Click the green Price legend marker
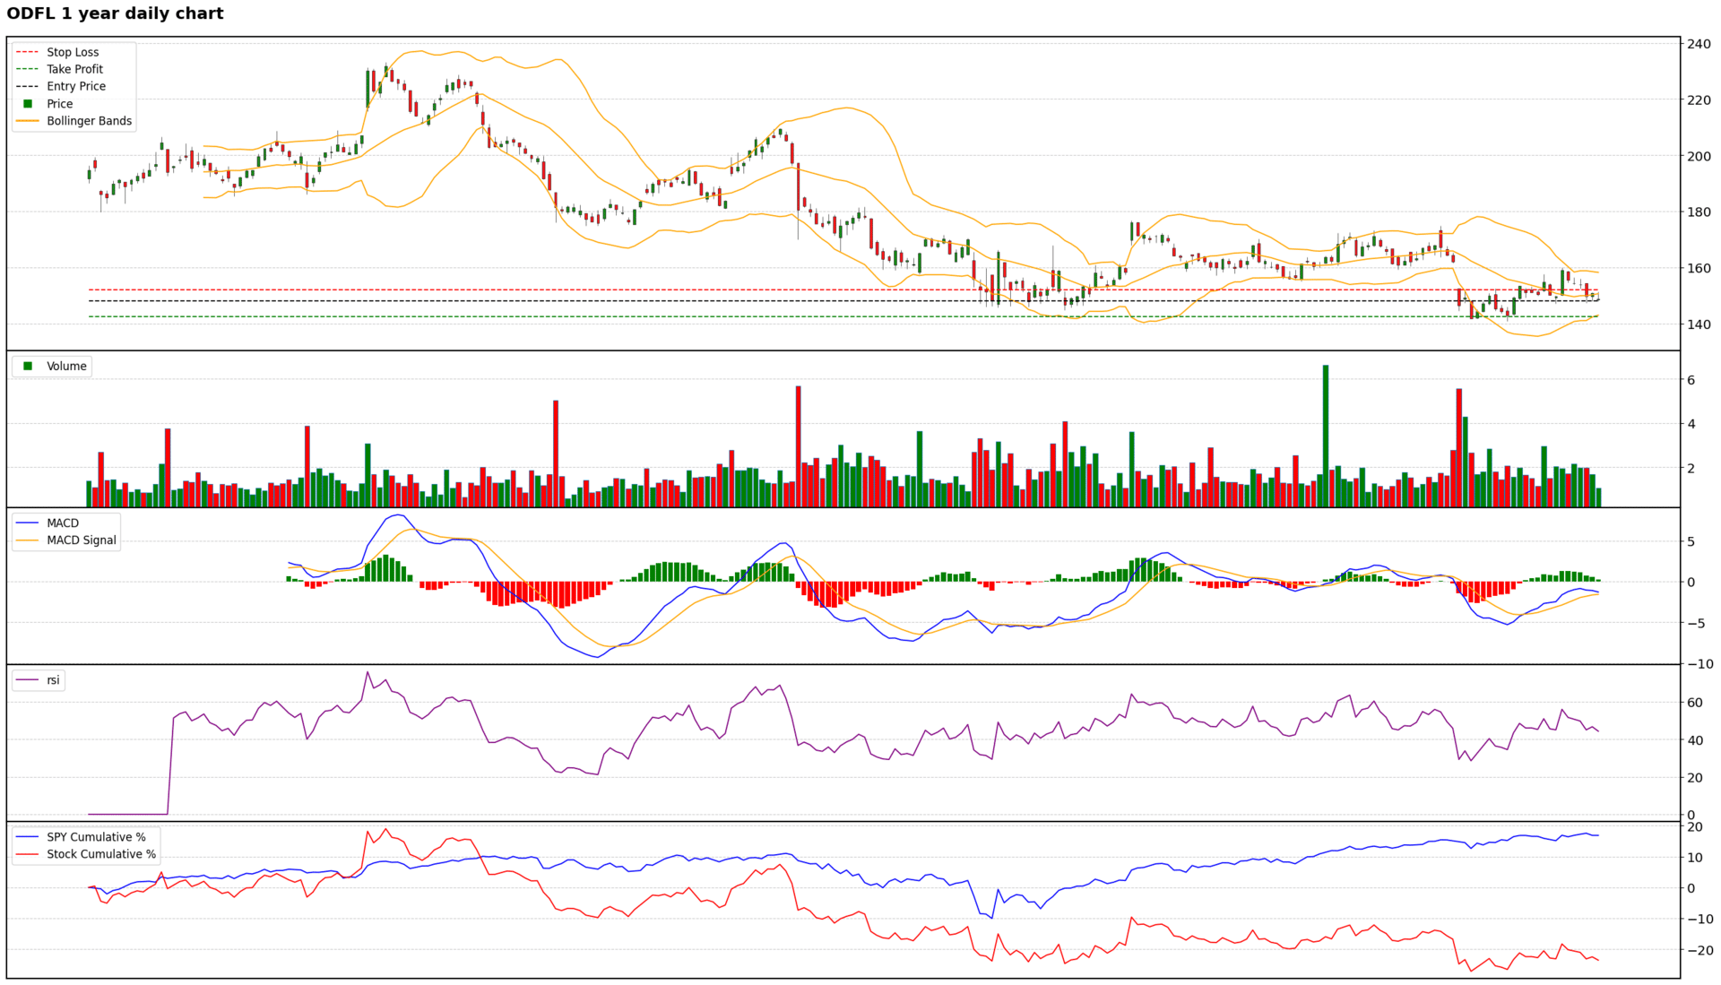Viewport: 1721px width, 985px height. [x=28, y=104]
